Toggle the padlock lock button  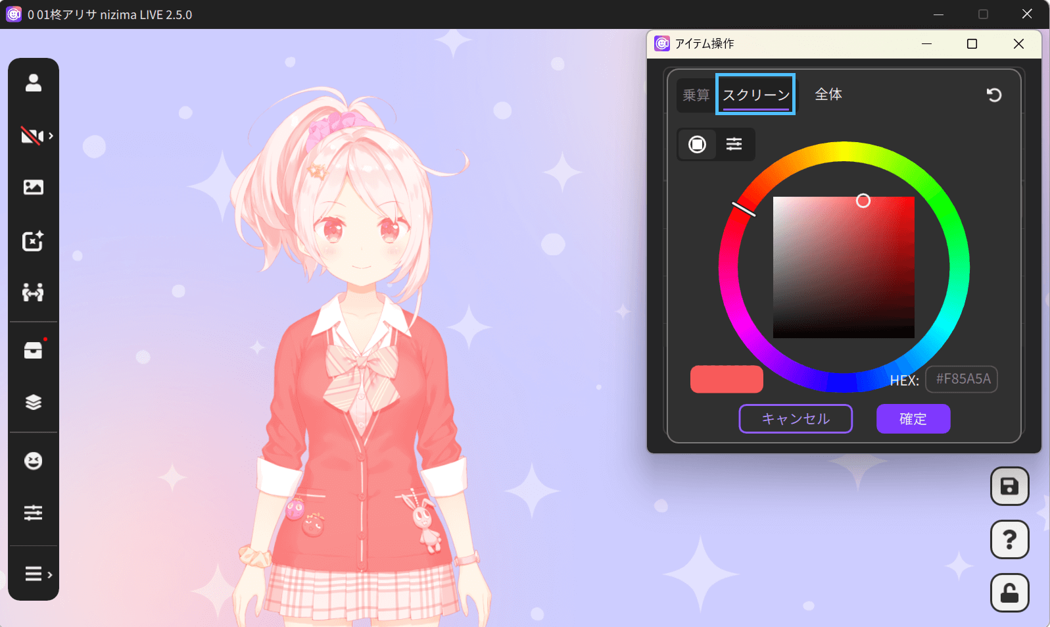click(1009, 593)
